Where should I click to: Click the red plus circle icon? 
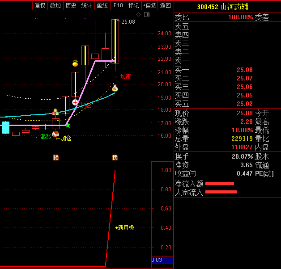click(75, 102)
